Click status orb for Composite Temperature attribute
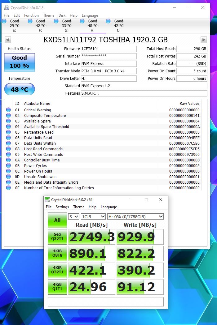 tap(8, 115)
